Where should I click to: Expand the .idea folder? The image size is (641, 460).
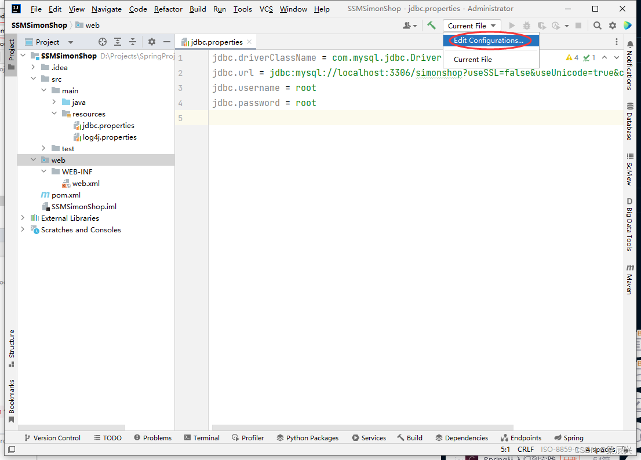point(34,67)
